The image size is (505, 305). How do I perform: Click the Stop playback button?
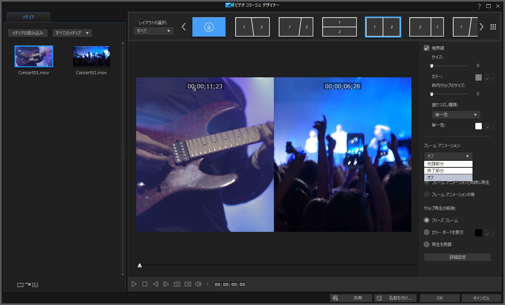click(145, 284)
